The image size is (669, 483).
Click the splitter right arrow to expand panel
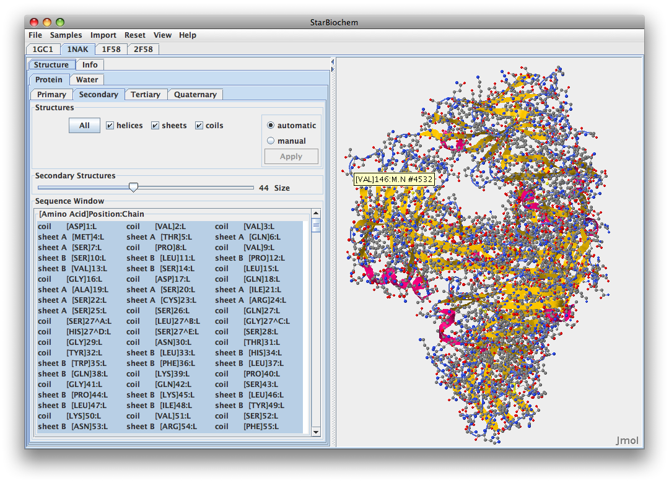coord(333,69)
